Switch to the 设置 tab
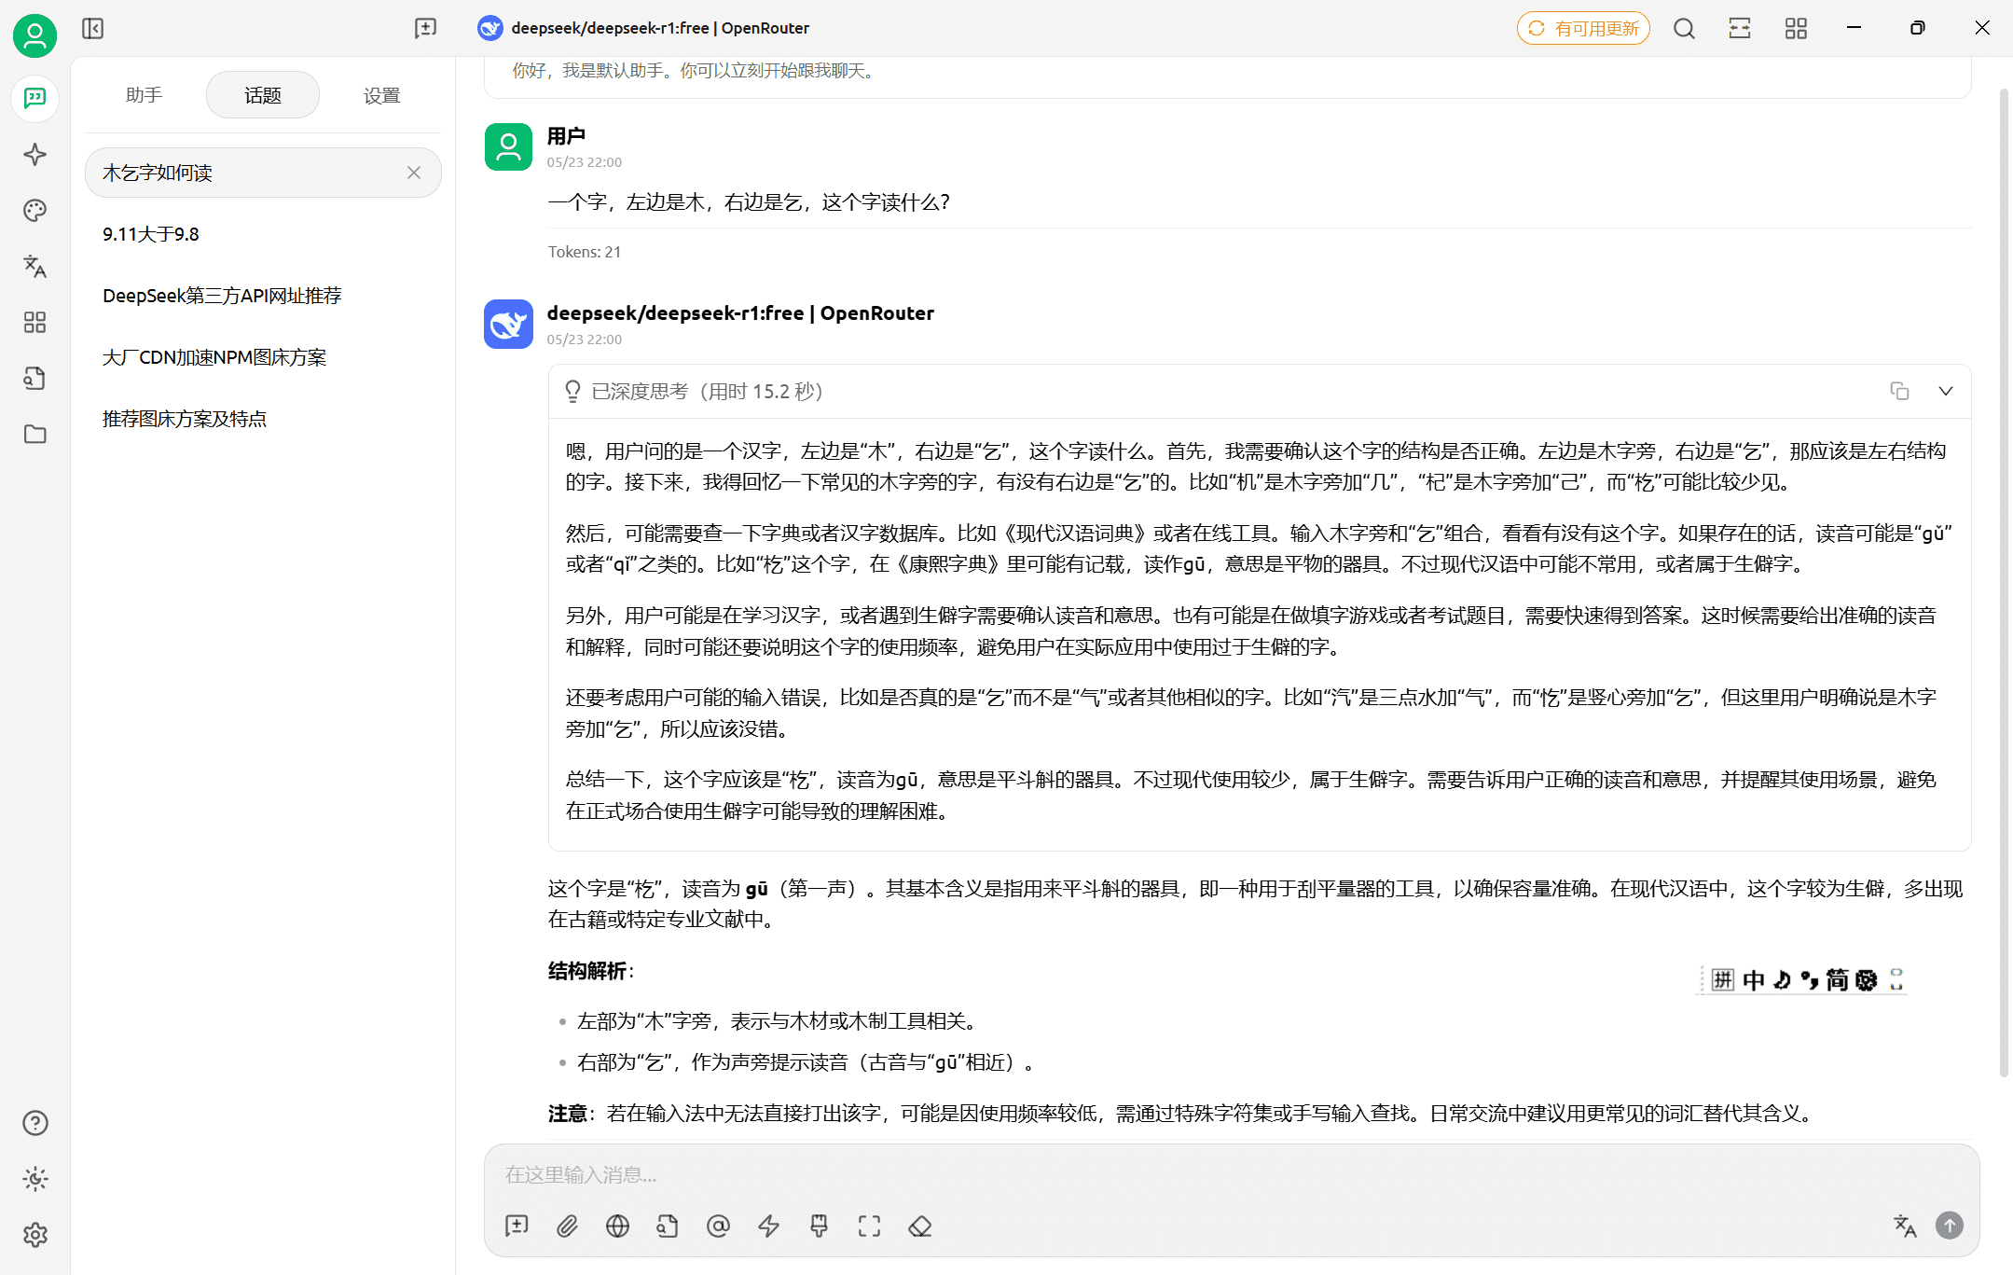Screen dimensions: 2013x1275 pos(381,94)
